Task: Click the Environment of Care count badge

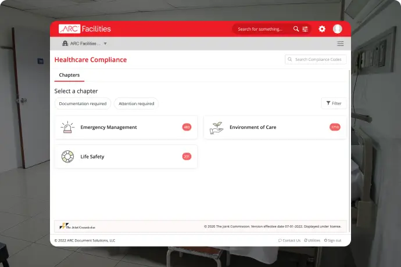Action: [335, 127]
